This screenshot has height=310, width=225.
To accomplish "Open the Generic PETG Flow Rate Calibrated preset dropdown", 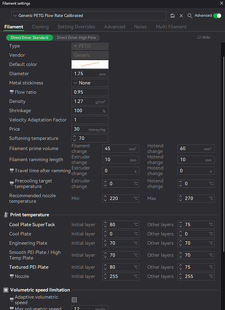I will point(89,15).
